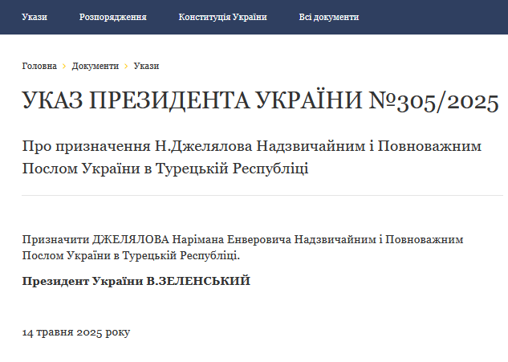The image size is (508, 362).
Task: Click the chevron after Головна breadcrumb
Action: (x=64, y=66)
